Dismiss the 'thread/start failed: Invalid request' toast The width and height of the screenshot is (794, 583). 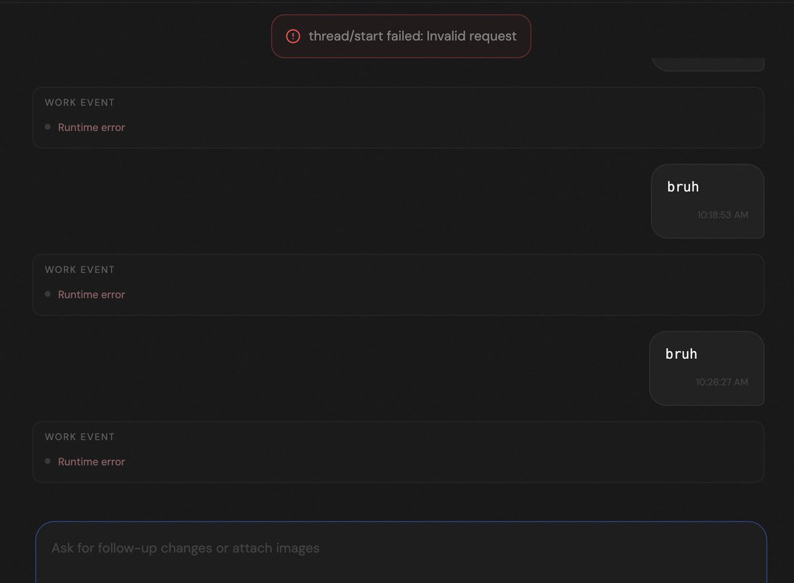coord(401,36)
